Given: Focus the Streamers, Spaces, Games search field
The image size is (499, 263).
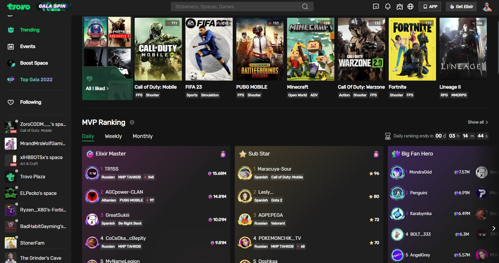Looking at the screenshot, I should click(242, 7).
